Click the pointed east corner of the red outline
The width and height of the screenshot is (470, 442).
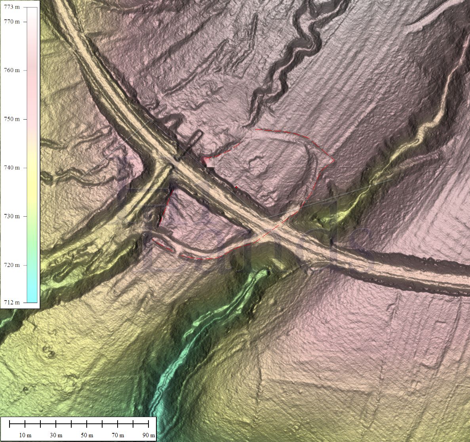pyautogui.click(x=334, y=160)
